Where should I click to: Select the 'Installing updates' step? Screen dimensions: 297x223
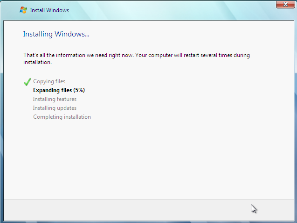[55, 108]
